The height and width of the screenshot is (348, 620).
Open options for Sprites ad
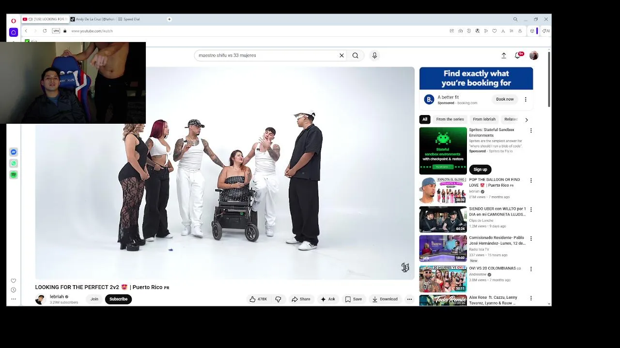pos(531,130)
